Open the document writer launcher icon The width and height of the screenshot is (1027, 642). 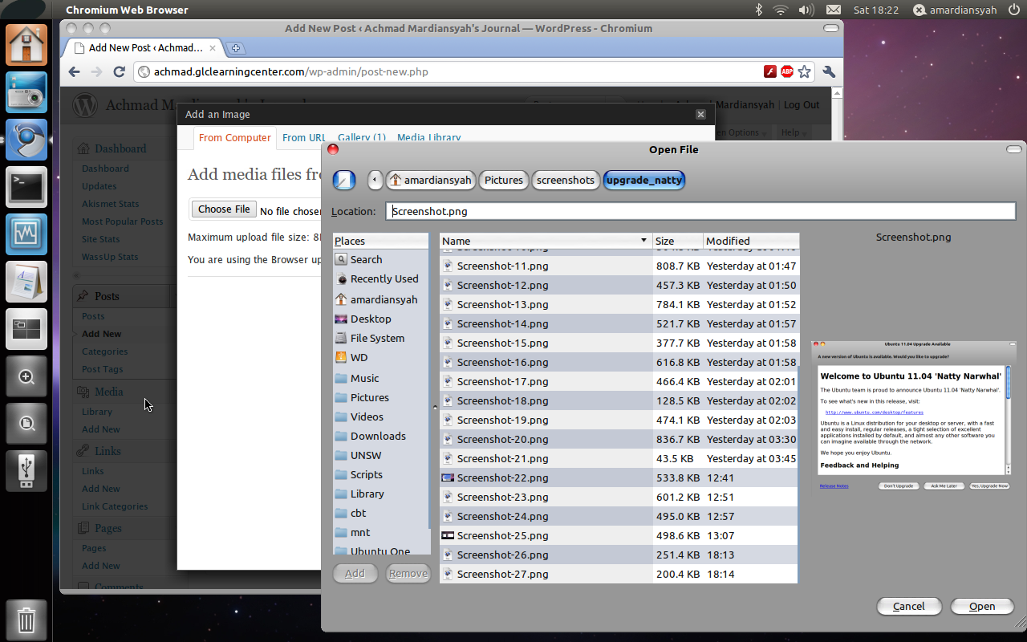pyautogui.click(x=27, y=282)
